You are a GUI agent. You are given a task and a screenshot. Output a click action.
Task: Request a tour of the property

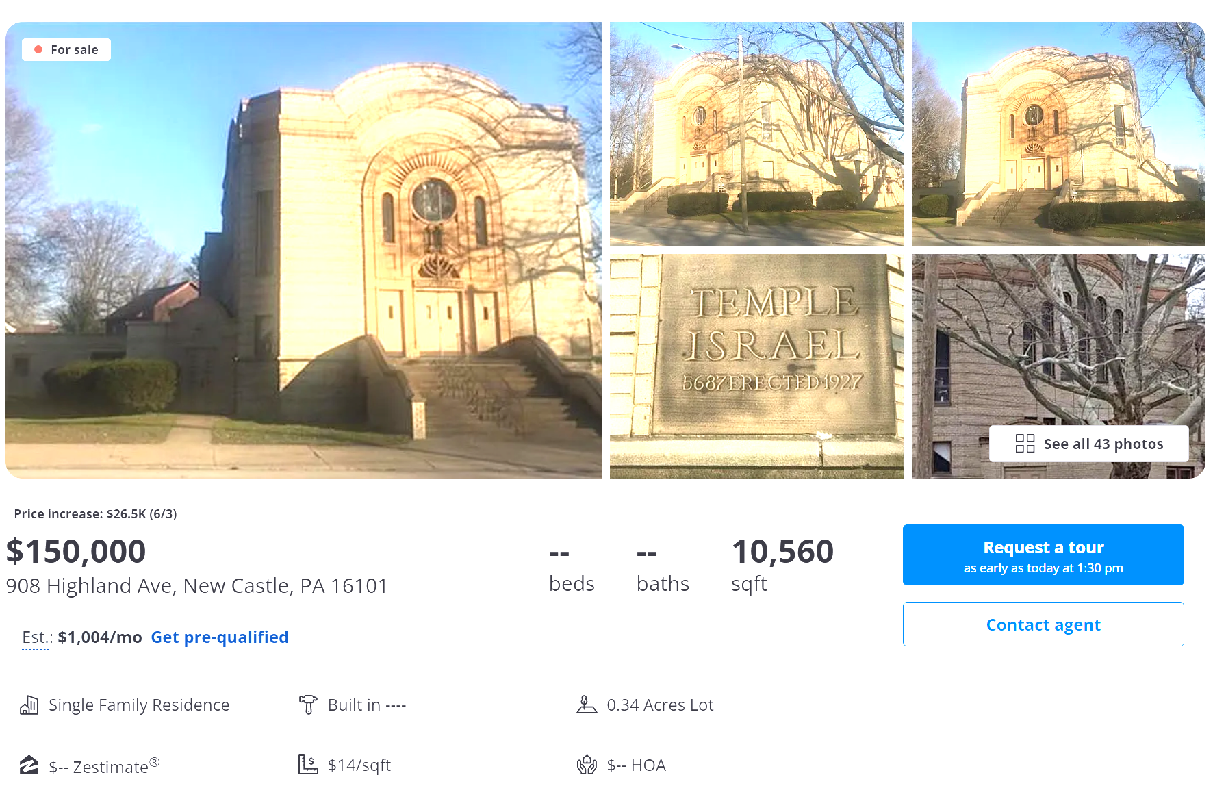pyautogui.click(x=1043, y=555)
